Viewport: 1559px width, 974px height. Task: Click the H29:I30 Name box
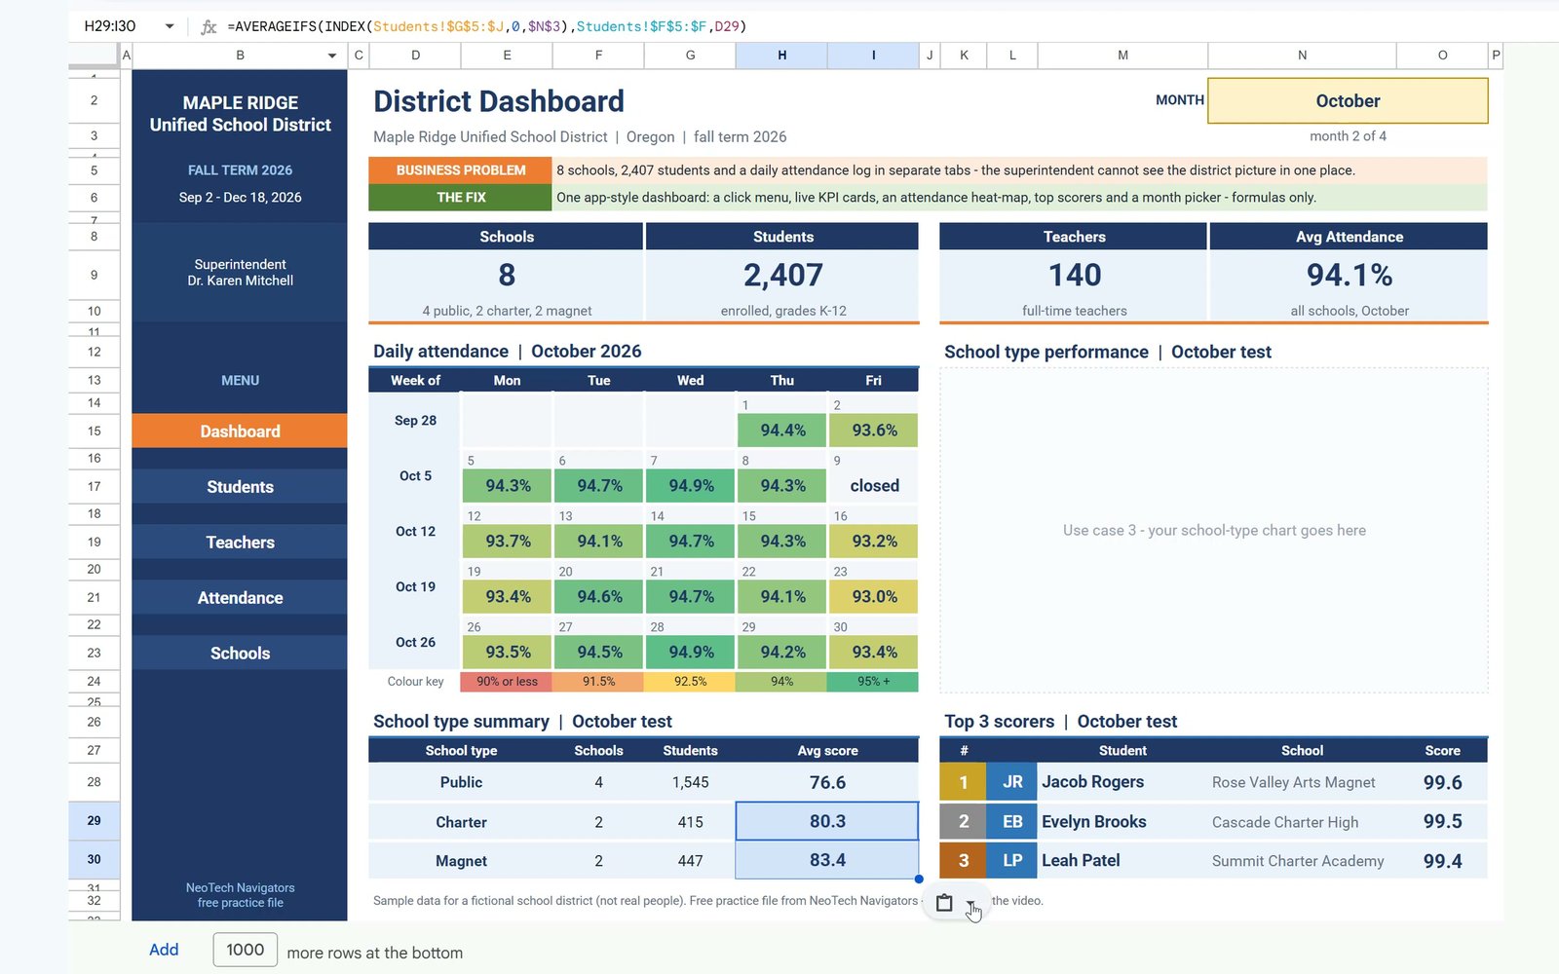[111, 26]
